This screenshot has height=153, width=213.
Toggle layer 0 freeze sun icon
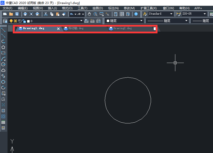[15, 21]
